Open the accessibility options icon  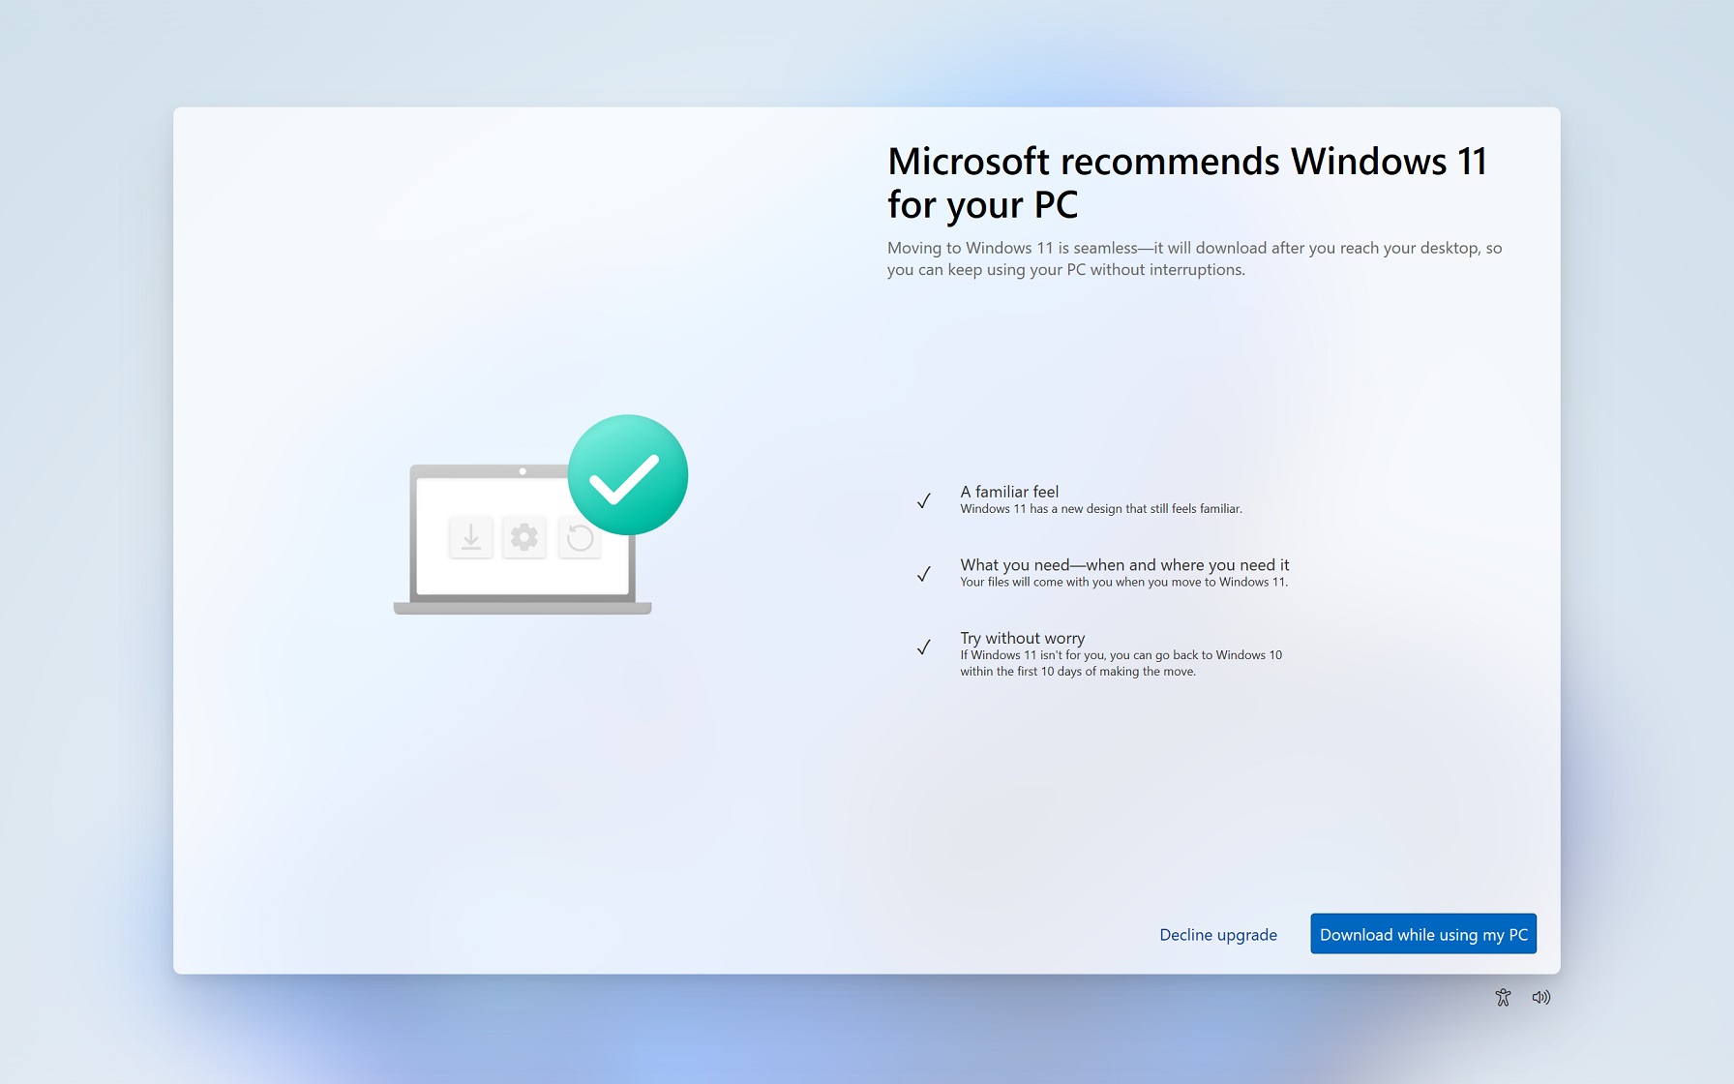(x=1503, y=997)
